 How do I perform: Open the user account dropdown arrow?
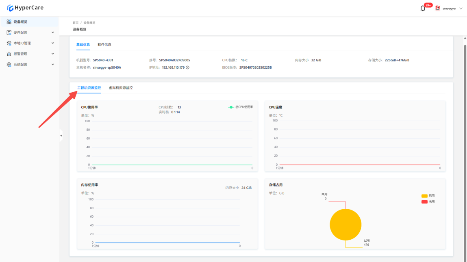pos(461,8)
